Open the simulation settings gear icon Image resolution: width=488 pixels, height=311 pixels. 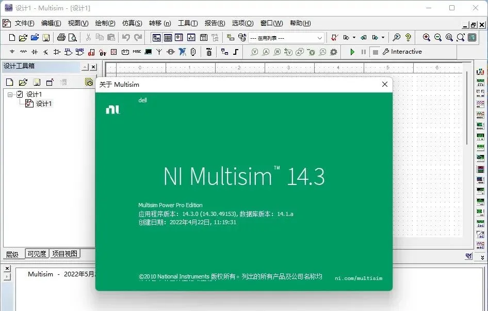(x=334, y=52)
